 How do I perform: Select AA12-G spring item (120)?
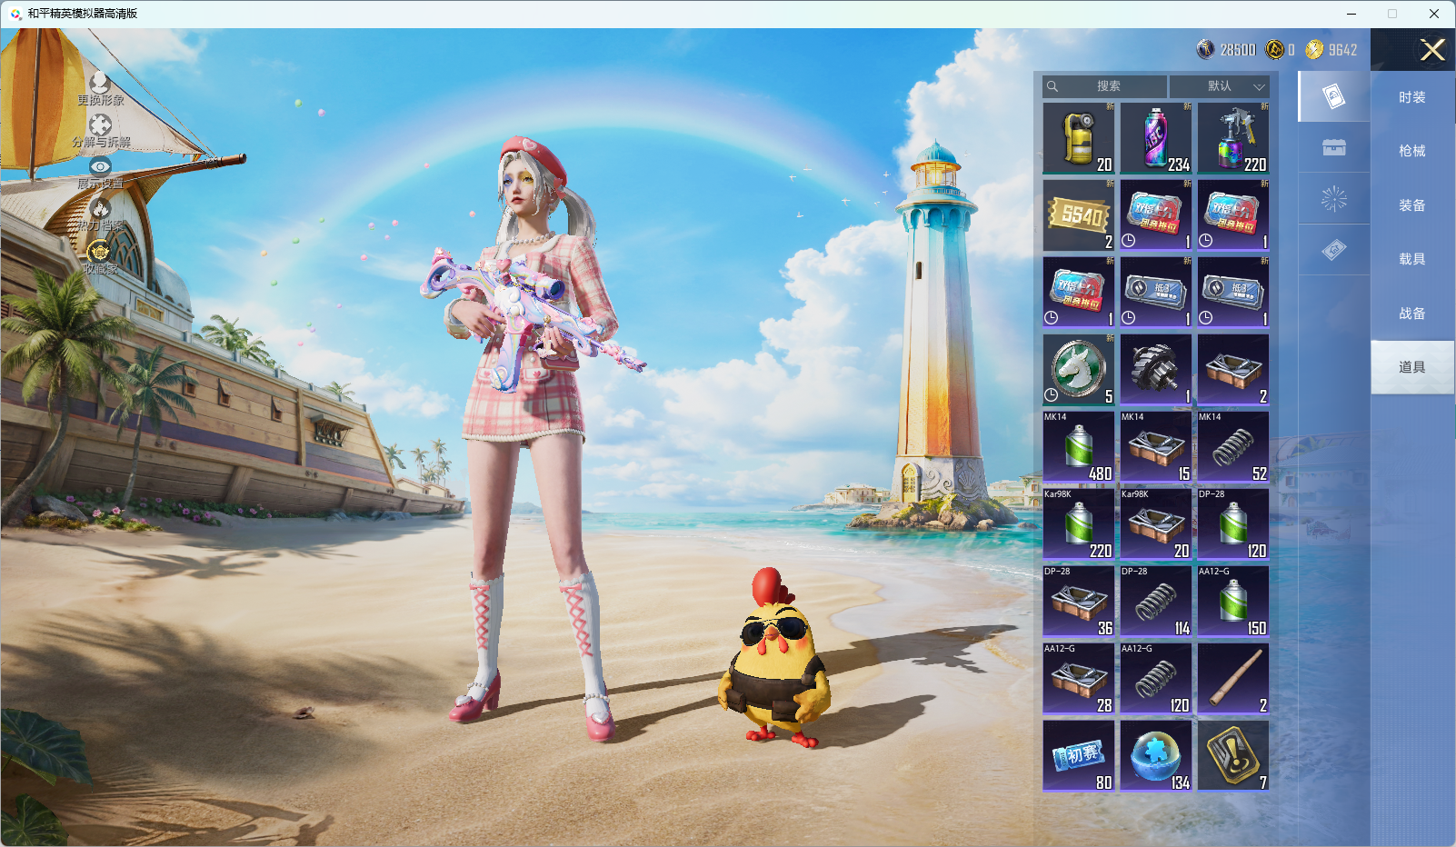point(1156,679)
